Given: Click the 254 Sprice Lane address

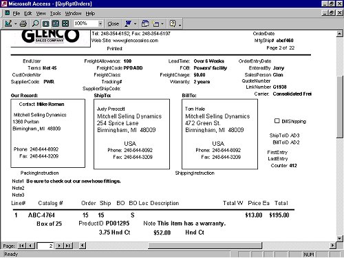Looking at the screenshot, I should point(118,123).
